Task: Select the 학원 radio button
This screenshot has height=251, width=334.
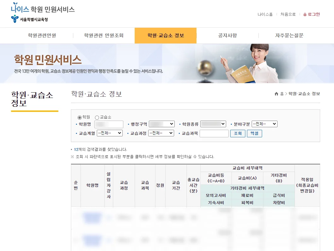Action: tap(79, 117)
